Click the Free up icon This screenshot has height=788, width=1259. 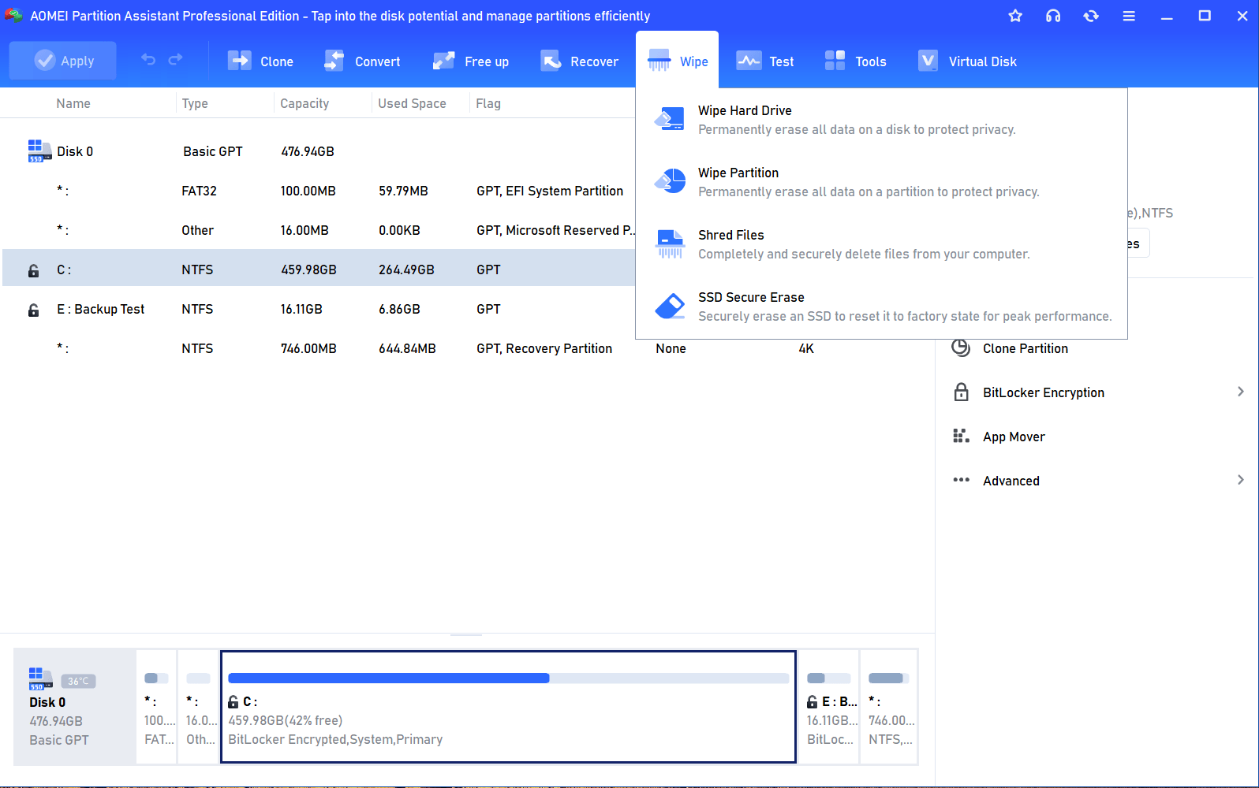tap(443, 61)
